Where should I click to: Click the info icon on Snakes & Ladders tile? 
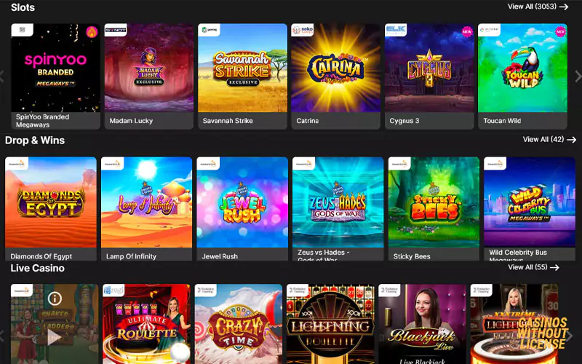[x=55, y=298]
